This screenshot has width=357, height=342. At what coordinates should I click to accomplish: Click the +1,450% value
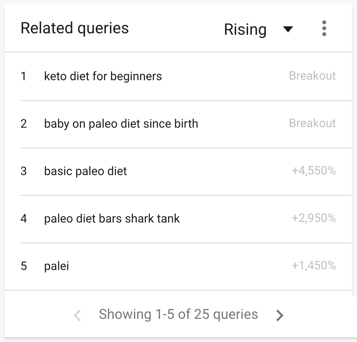tap(314, 265)
